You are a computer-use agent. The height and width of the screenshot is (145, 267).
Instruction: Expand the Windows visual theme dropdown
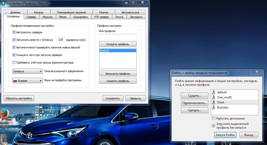click(27, 71)
